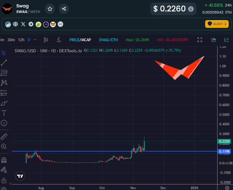
Task: Enter fullscreen chart mode
Action: (x=200, y=40)
